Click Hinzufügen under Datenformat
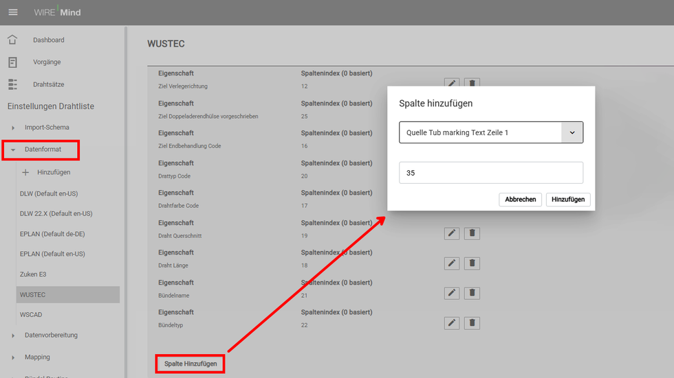The width and height of the screenshot is (674, 378). (x=54, y=172)
